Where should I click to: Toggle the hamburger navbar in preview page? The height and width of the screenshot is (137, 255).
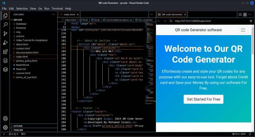243,30
